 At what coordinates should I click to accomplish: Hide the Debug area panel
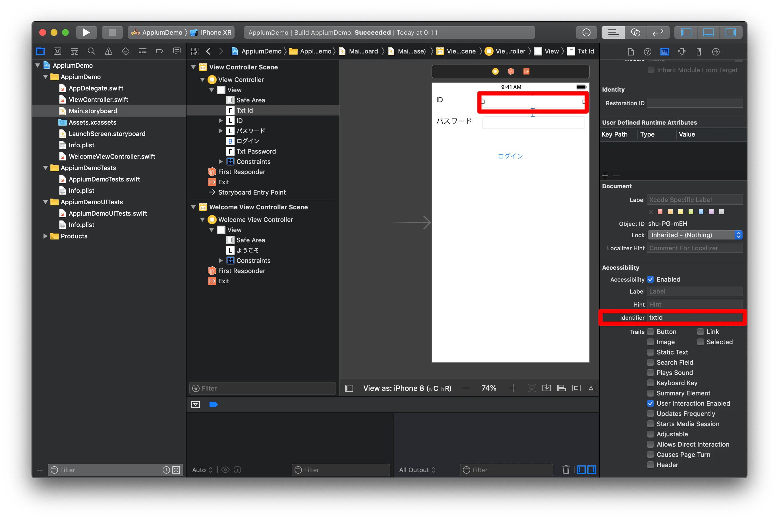(x=708, y=32)
